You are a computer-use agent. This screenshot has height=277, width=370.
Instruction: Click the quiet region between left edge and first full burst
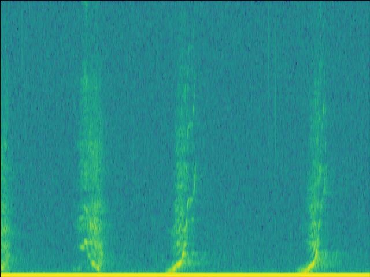tap(40, 144)
